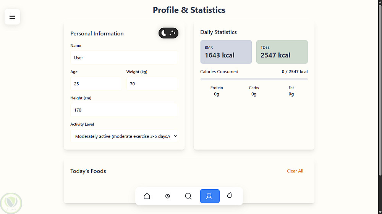Open the search magnifier tab

tap(188, 196)
